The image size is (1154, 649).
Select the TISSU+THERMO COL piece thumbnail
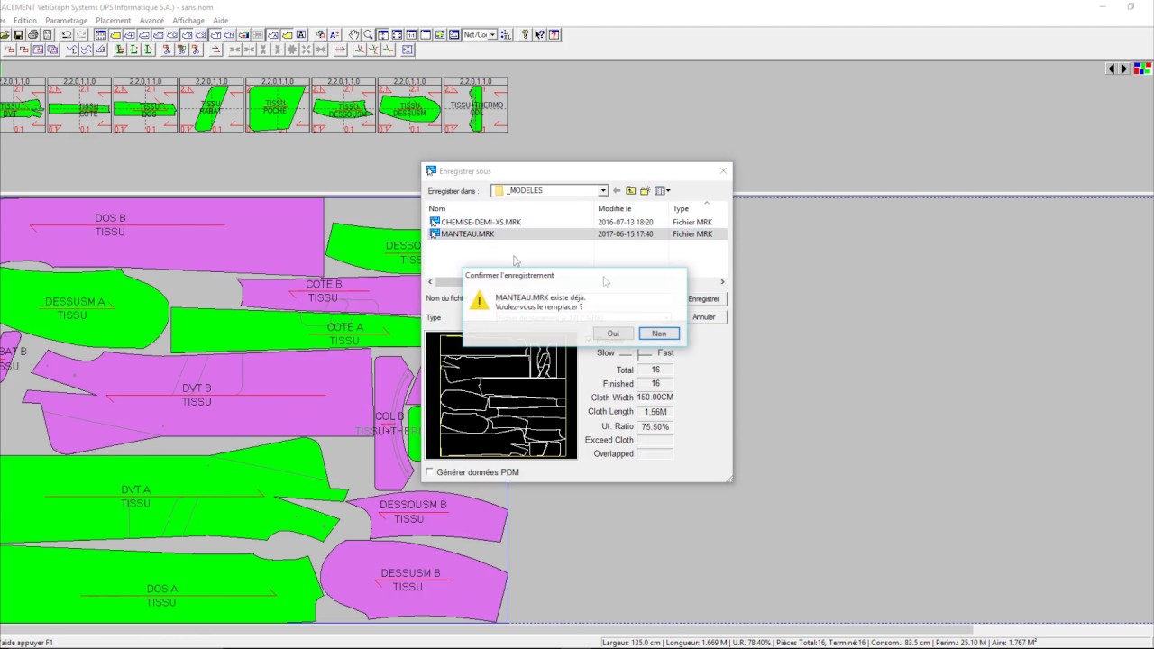[476, 105]
